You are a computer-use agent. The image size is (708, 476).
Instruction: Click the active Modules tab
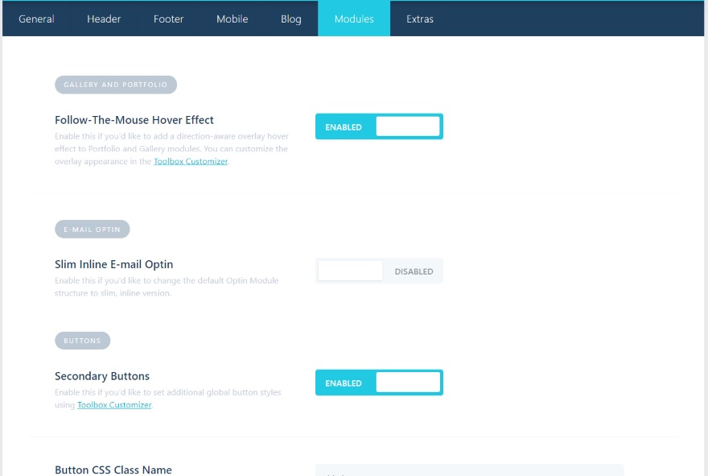pyautogui.click(x=354, y=19)
